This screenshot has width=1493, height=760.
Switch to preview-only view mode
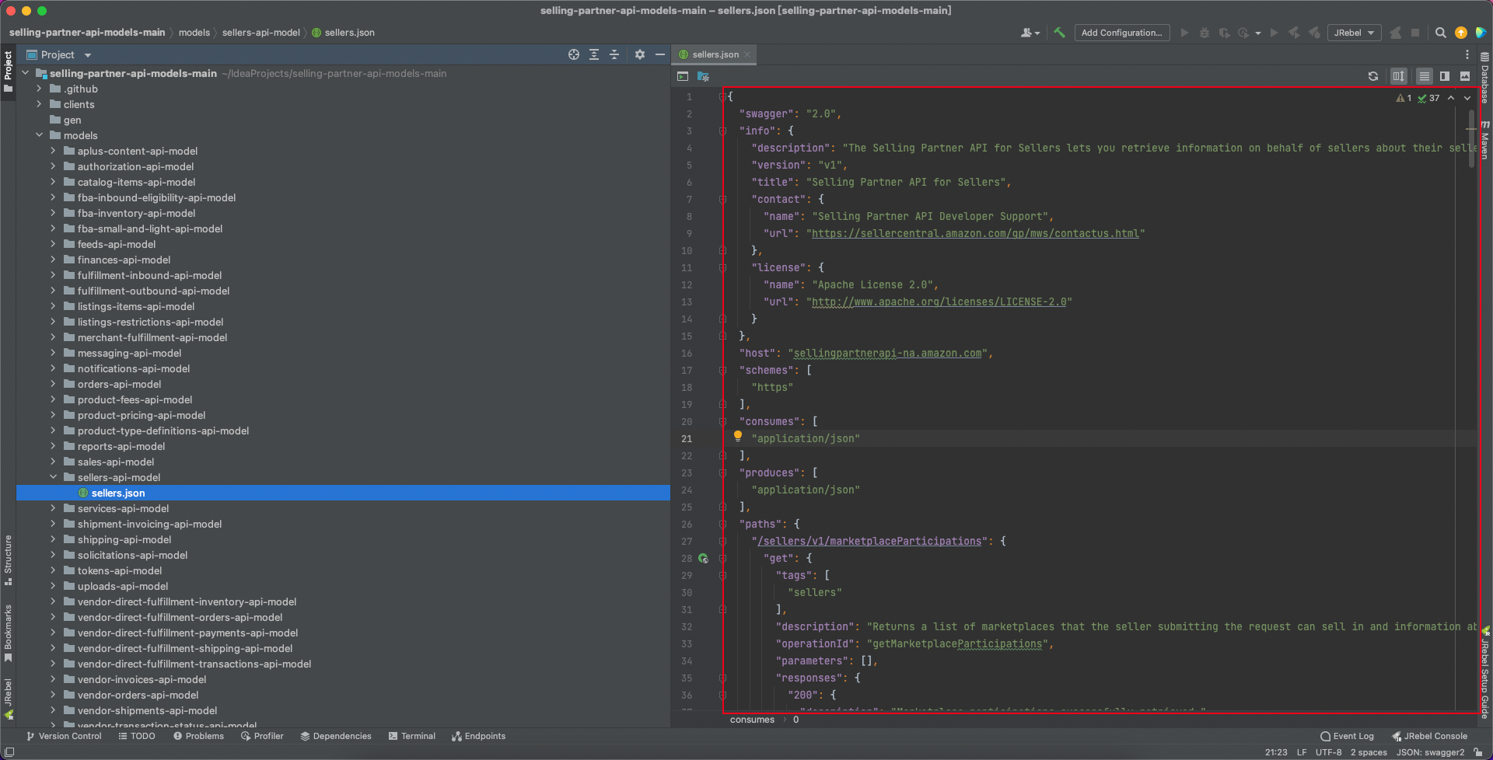(1465, 76)
